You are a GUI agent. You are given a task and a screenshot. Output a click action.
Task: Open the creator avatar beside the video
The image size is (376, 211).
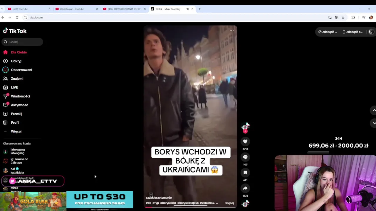[245, 126]
